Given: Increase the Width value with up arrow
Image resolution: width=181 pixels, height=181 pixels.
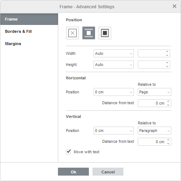Looking at the screenshot, I should (x=167, y=52).
